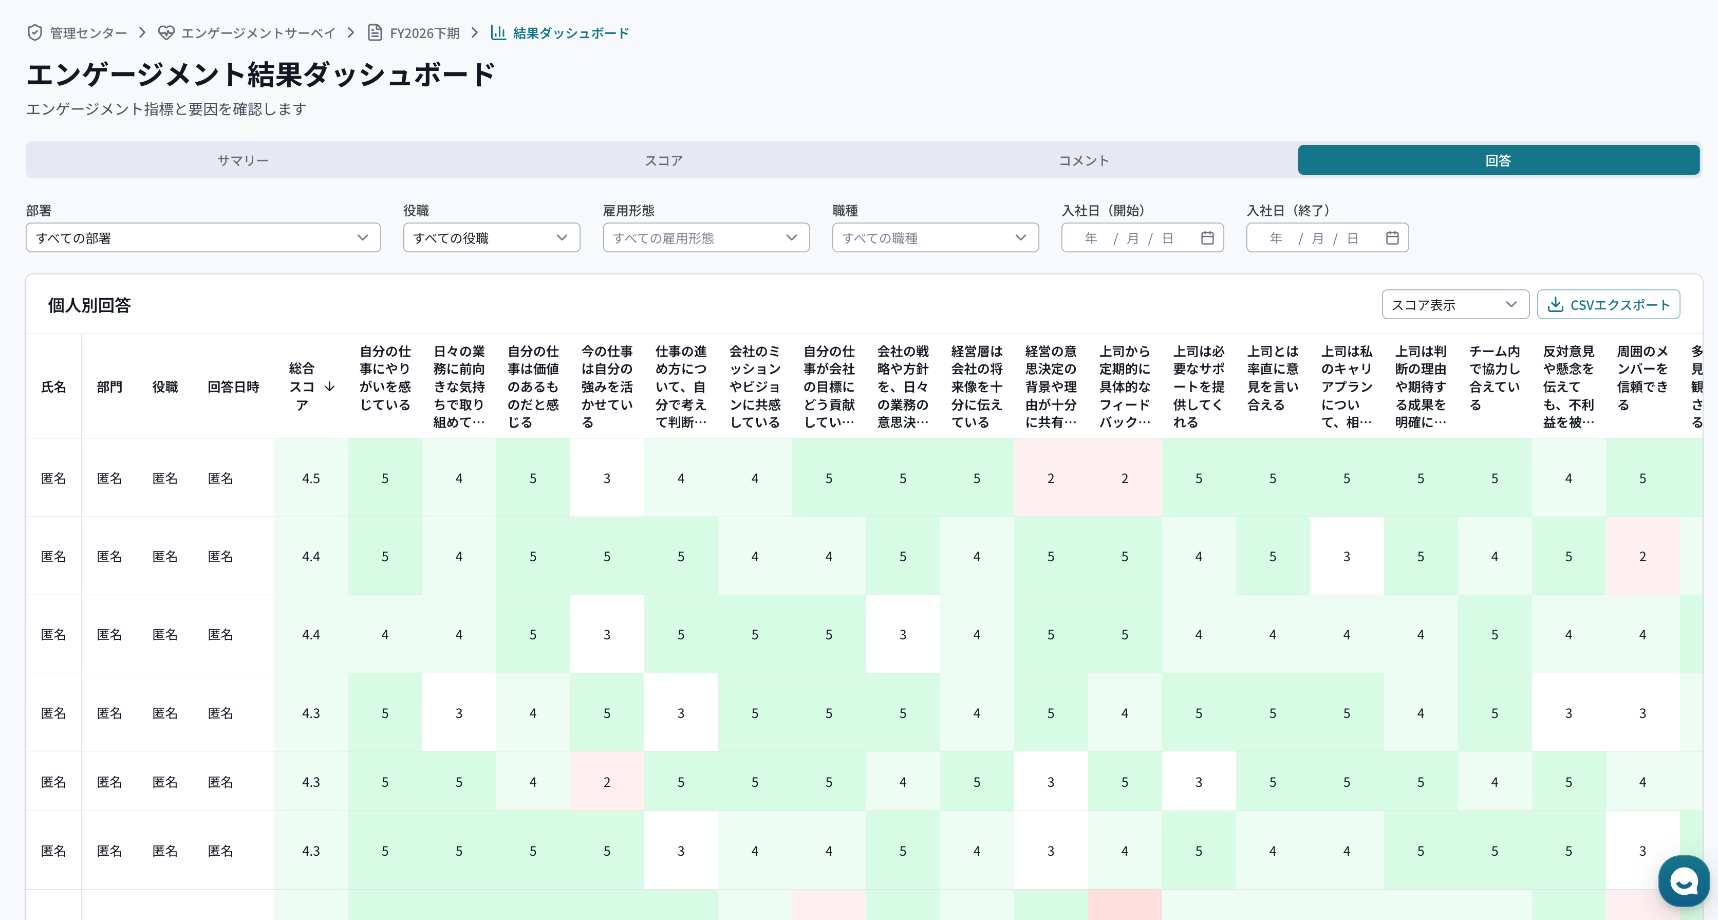1718x920 pixels.
Task: Click the document icon next to FY2026下期
Action: point(374,32)
